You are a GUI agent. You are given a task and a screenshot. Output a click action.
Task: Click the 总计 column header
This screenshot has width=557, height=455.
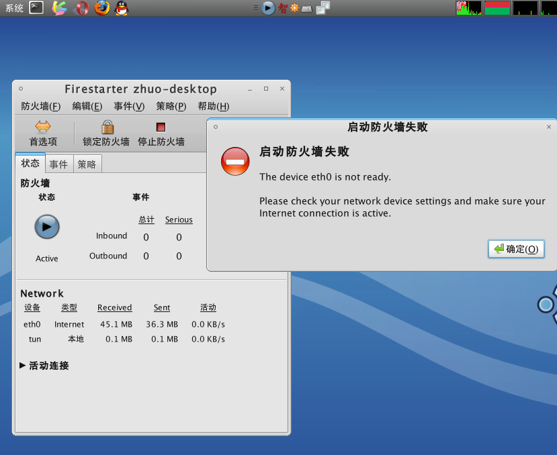tap(146, 219)
